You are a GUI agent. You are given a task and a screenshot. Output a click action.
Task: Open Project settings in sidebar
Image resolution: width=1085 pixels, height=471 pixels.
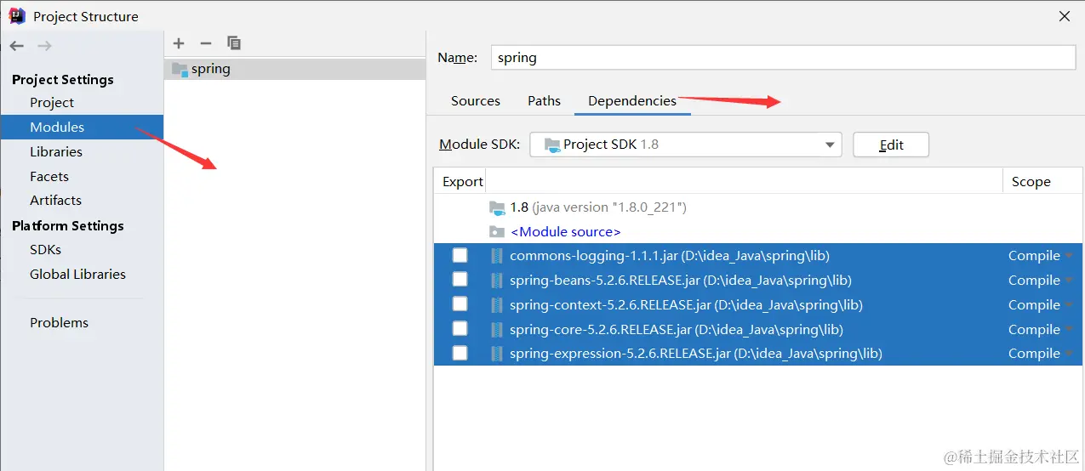coord(52,102)
